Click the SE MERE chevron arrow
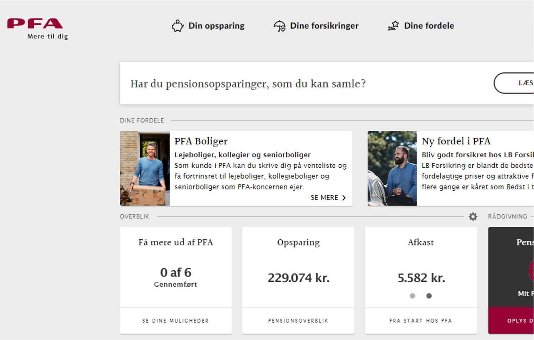Viewport: 534px width, 340px height. pos(344,198)
